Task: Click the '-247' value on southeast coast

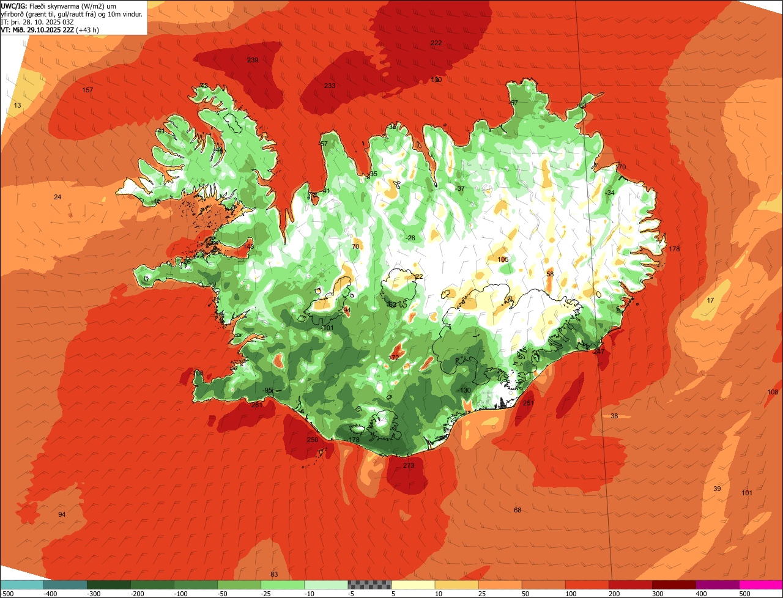Action: pyautogui.click(x=598, y=352)
